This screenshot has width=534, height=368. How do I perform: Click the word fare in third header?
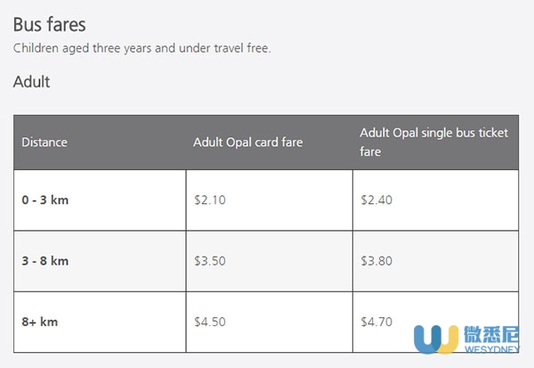coord(370,151)
